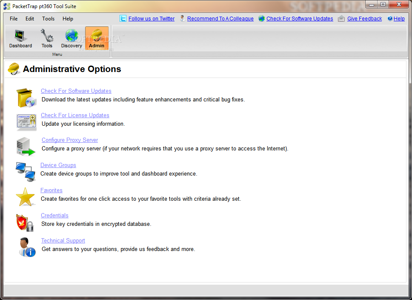Click 'Store key credentials in encrypted database.' text

(x=96, y=224)
